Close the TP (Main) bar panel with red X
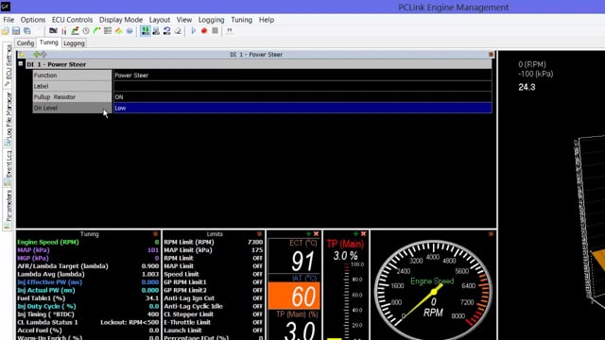This screenshot has height=340, width=605. (363, 234)
